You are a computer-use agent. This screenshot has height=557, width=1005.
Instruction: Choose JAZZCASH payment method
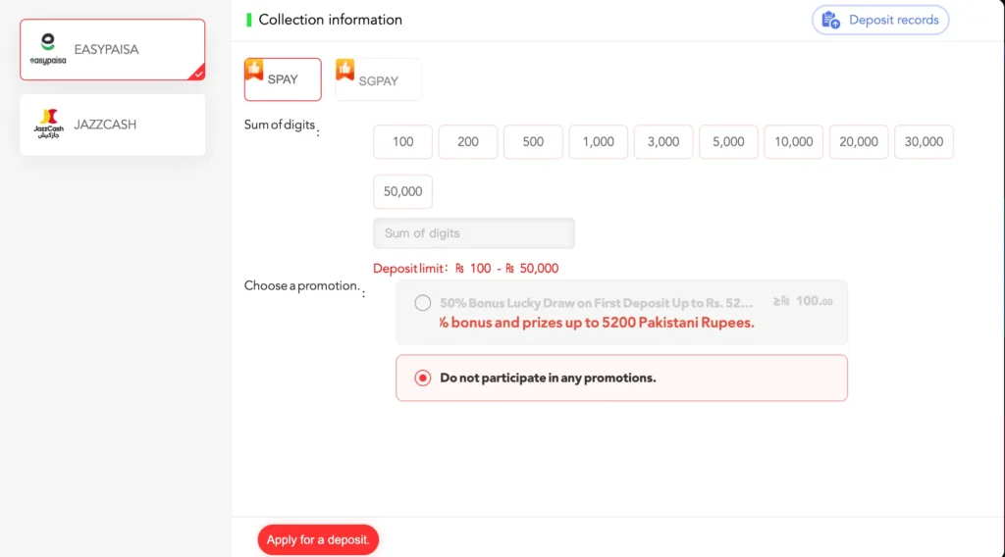[x=113, y=125]
